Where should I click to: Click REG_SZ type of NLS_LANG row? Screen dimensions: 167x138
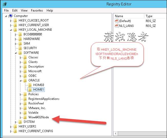(x=151, y=26)
